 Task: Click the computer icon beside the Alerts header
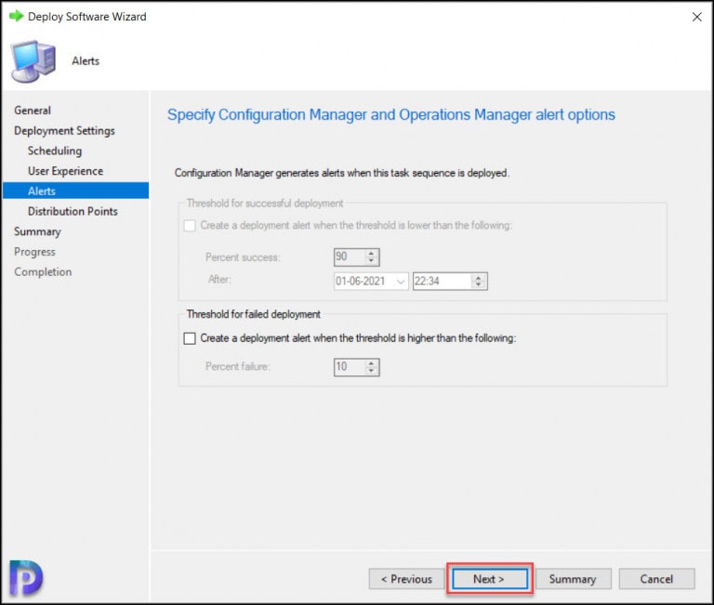33,61
